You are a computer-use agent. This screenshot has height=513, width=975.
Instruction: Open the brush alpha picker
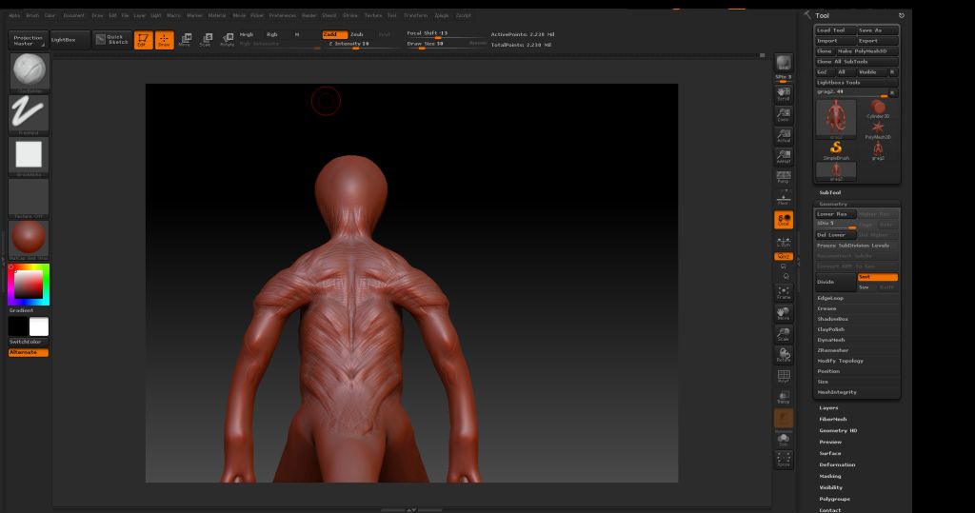click(29, 155)
